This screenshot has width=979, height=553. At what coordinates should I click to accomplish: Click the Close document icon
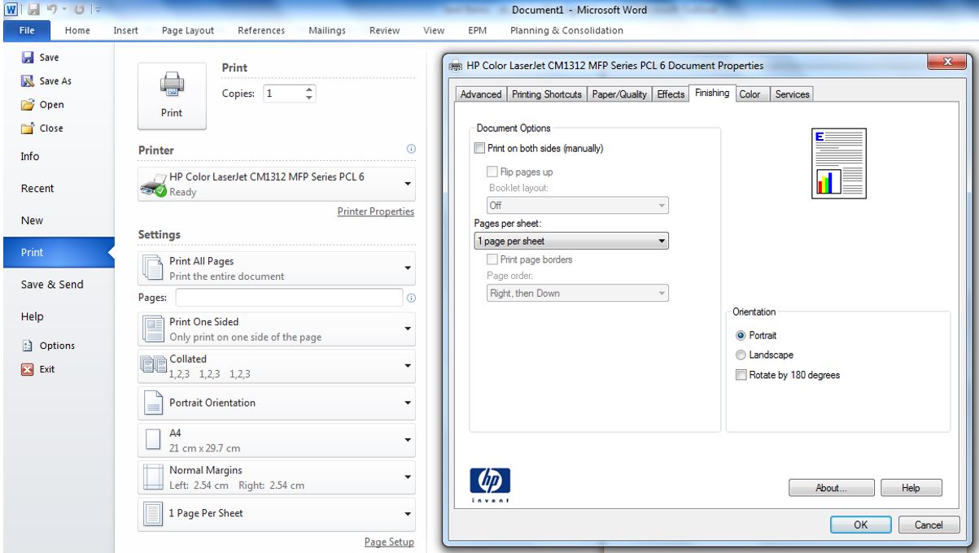click(x=28, y=128)
